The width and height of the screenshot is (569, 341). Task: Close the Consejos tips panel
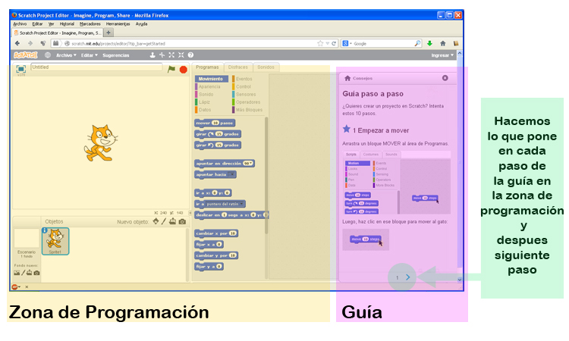445,78
